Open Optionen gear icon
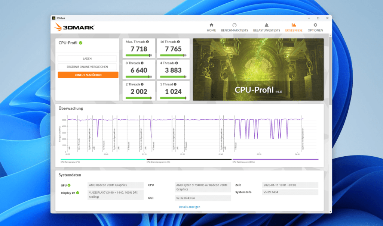The image size is (383, 226). 315,25
